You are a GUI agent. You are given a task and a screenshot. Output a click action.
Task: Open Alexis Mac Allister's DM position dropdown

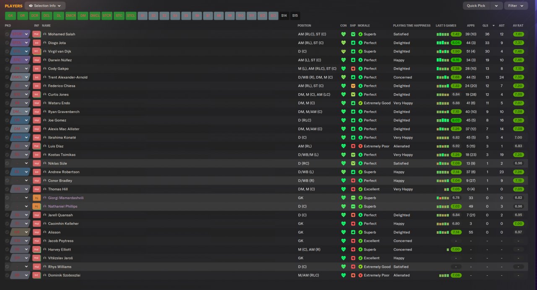(21, 129)
